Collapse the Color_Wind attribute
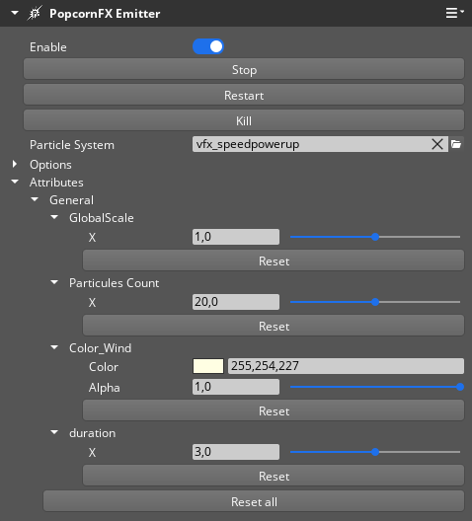472x521 pixels. [x=54, y=347]
